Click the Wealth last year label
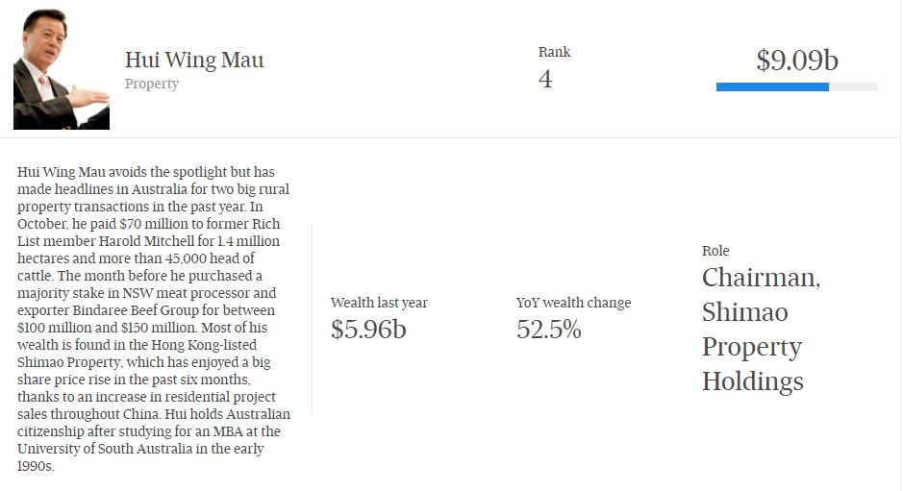Image resolution: width=903 pixels, height=491 pixels. click(379, 303)
